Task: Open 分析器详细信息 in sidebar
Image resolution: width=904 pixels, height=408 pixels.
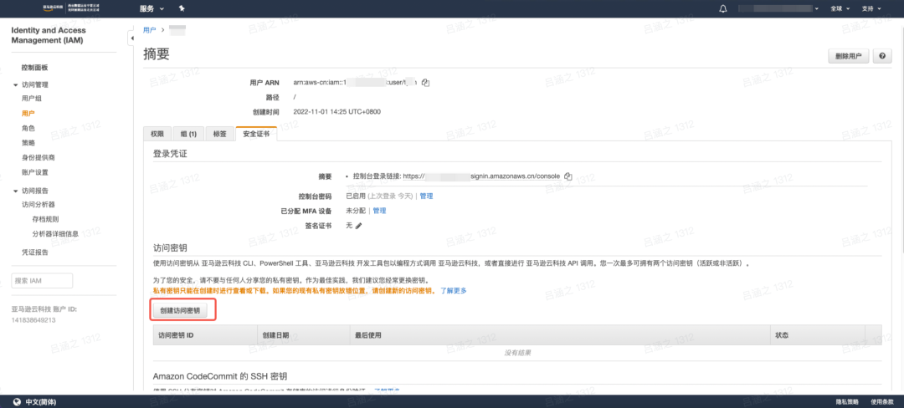Action: (56, 233)
